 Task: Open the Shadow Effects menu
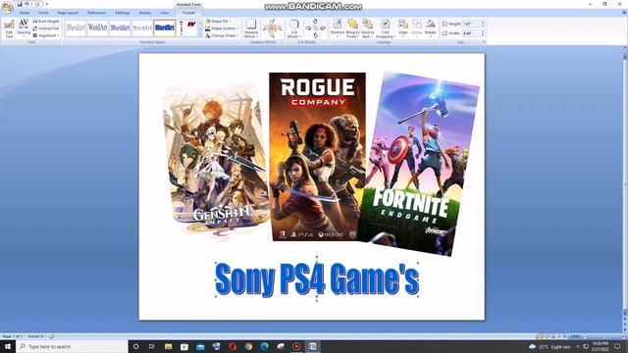click(x=251, y=28)
